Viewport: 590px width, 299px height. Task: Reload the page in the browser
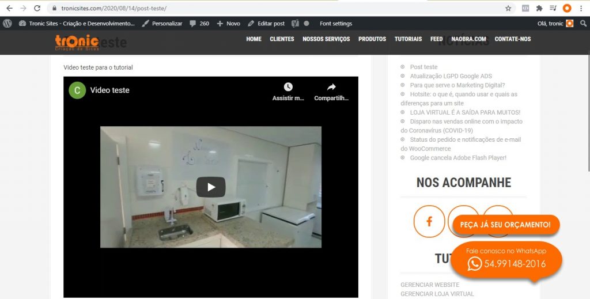37,9
